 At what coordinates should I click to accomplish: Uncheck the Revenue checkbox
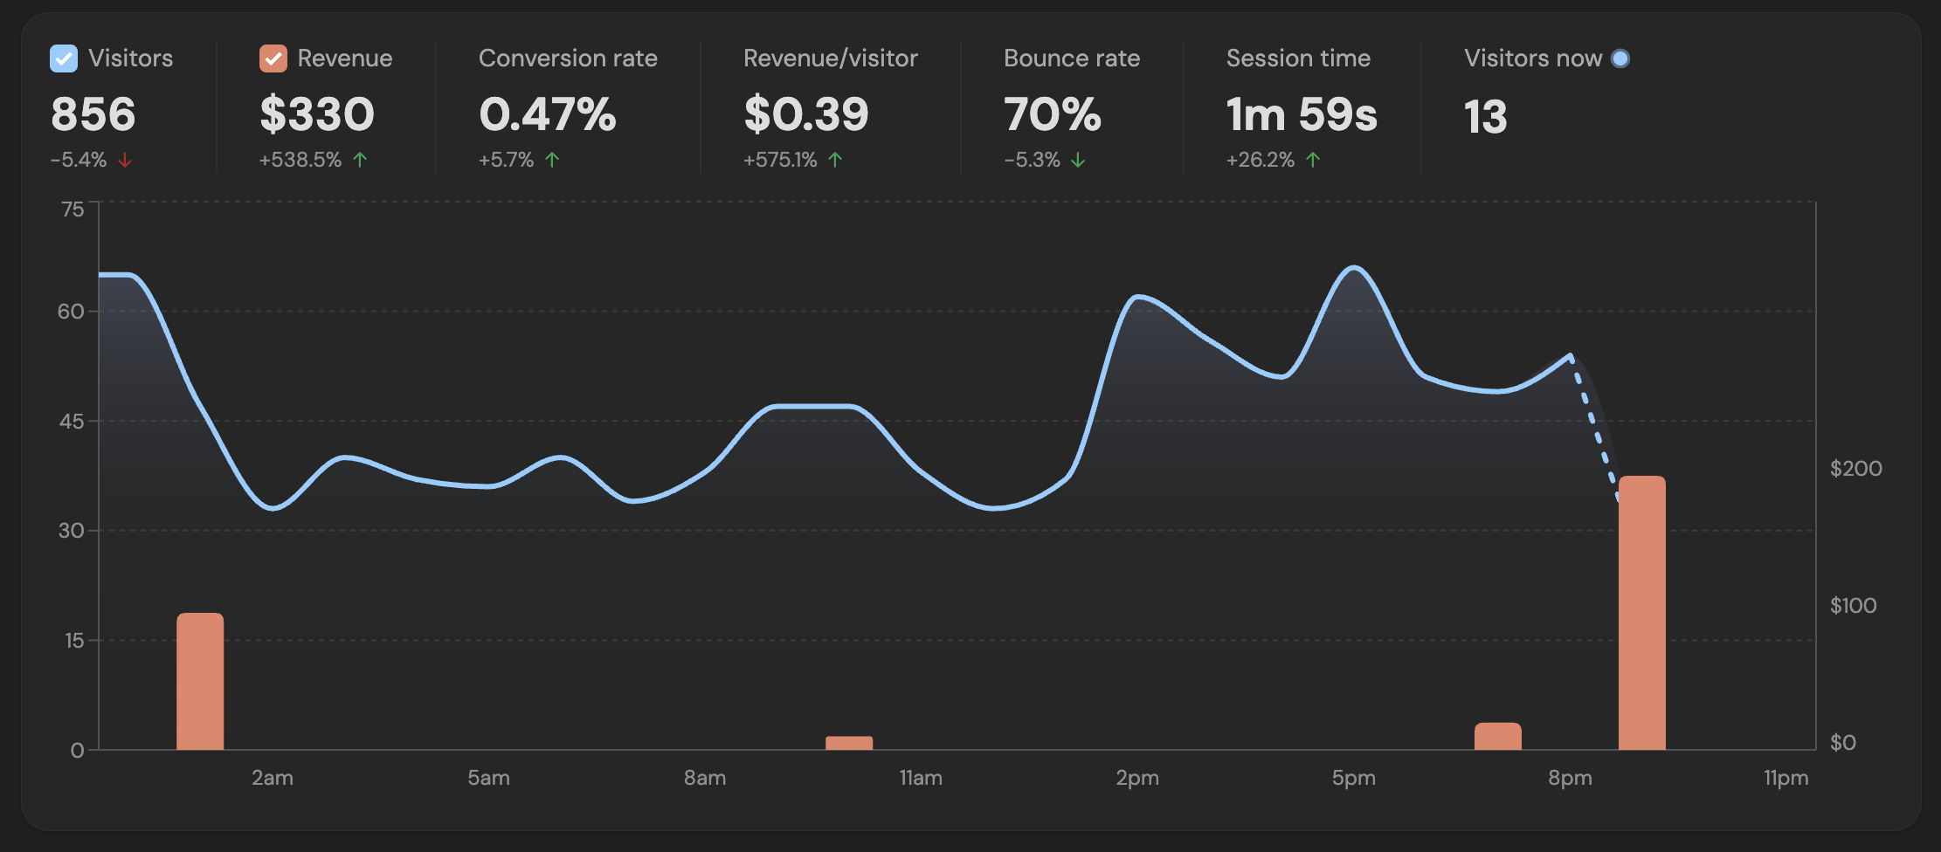click(x=273, y=58)
